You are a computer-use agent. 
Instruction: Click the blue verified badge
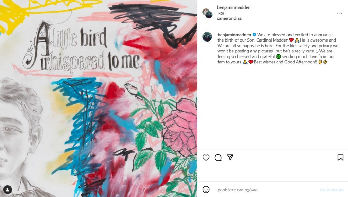pos(254,35)
